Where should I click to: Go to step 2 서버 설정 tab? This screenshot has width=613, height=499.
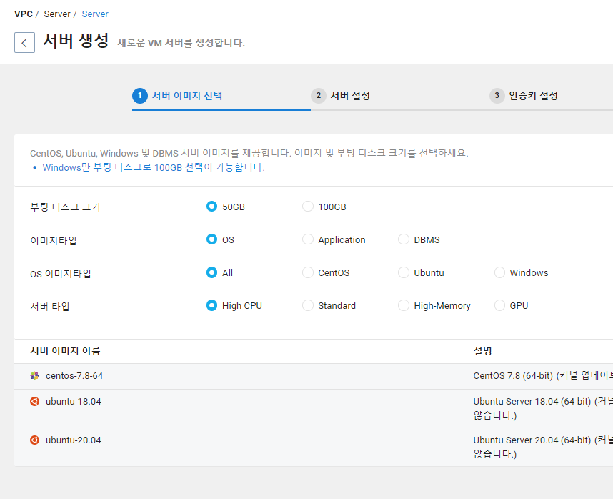pyautogui.click(x=341, y=96)
